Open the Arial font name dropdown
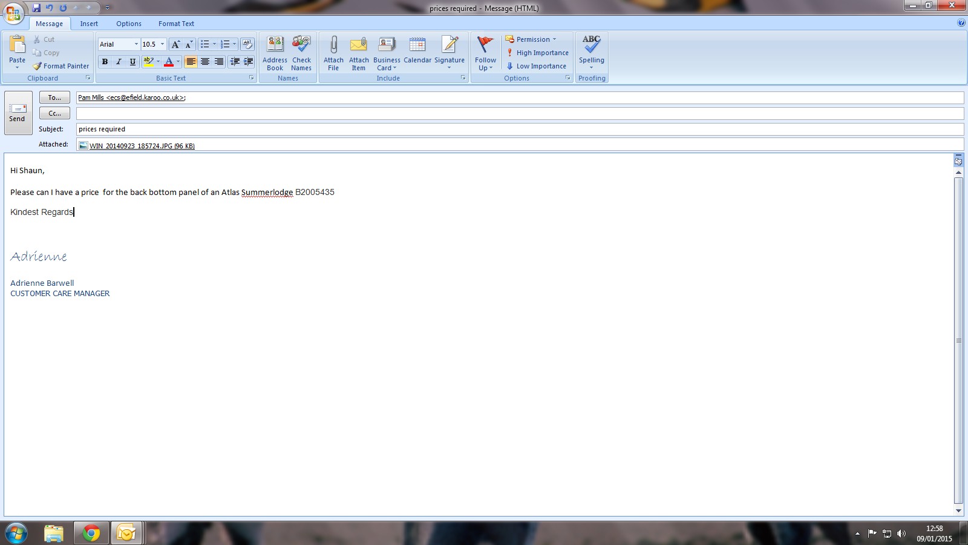 (x=136, y=44)
